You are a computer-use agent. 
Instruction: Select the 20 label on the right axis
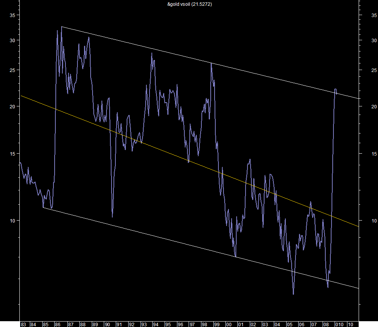click(374, 107)
